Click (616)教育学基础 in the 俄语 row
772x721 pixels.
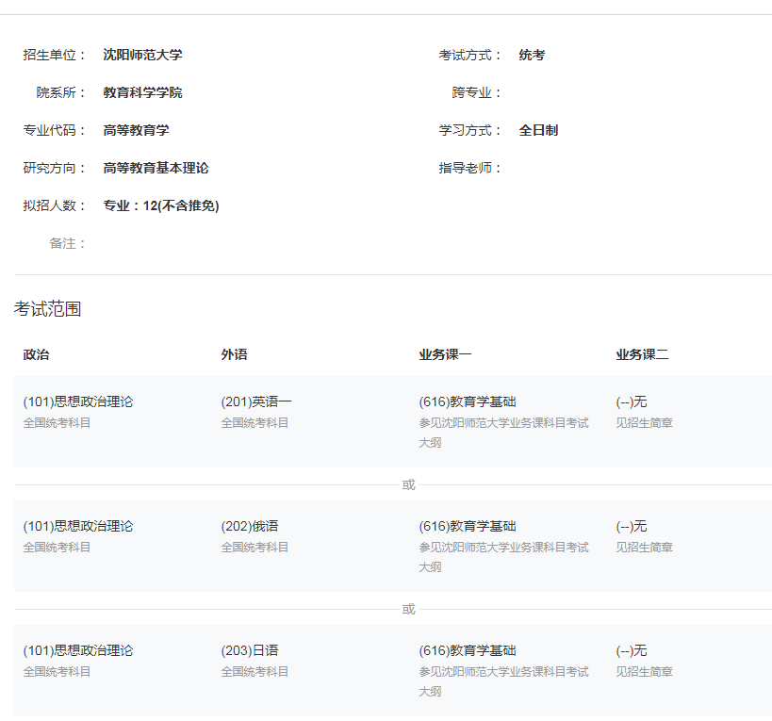[x=468, y=526]
